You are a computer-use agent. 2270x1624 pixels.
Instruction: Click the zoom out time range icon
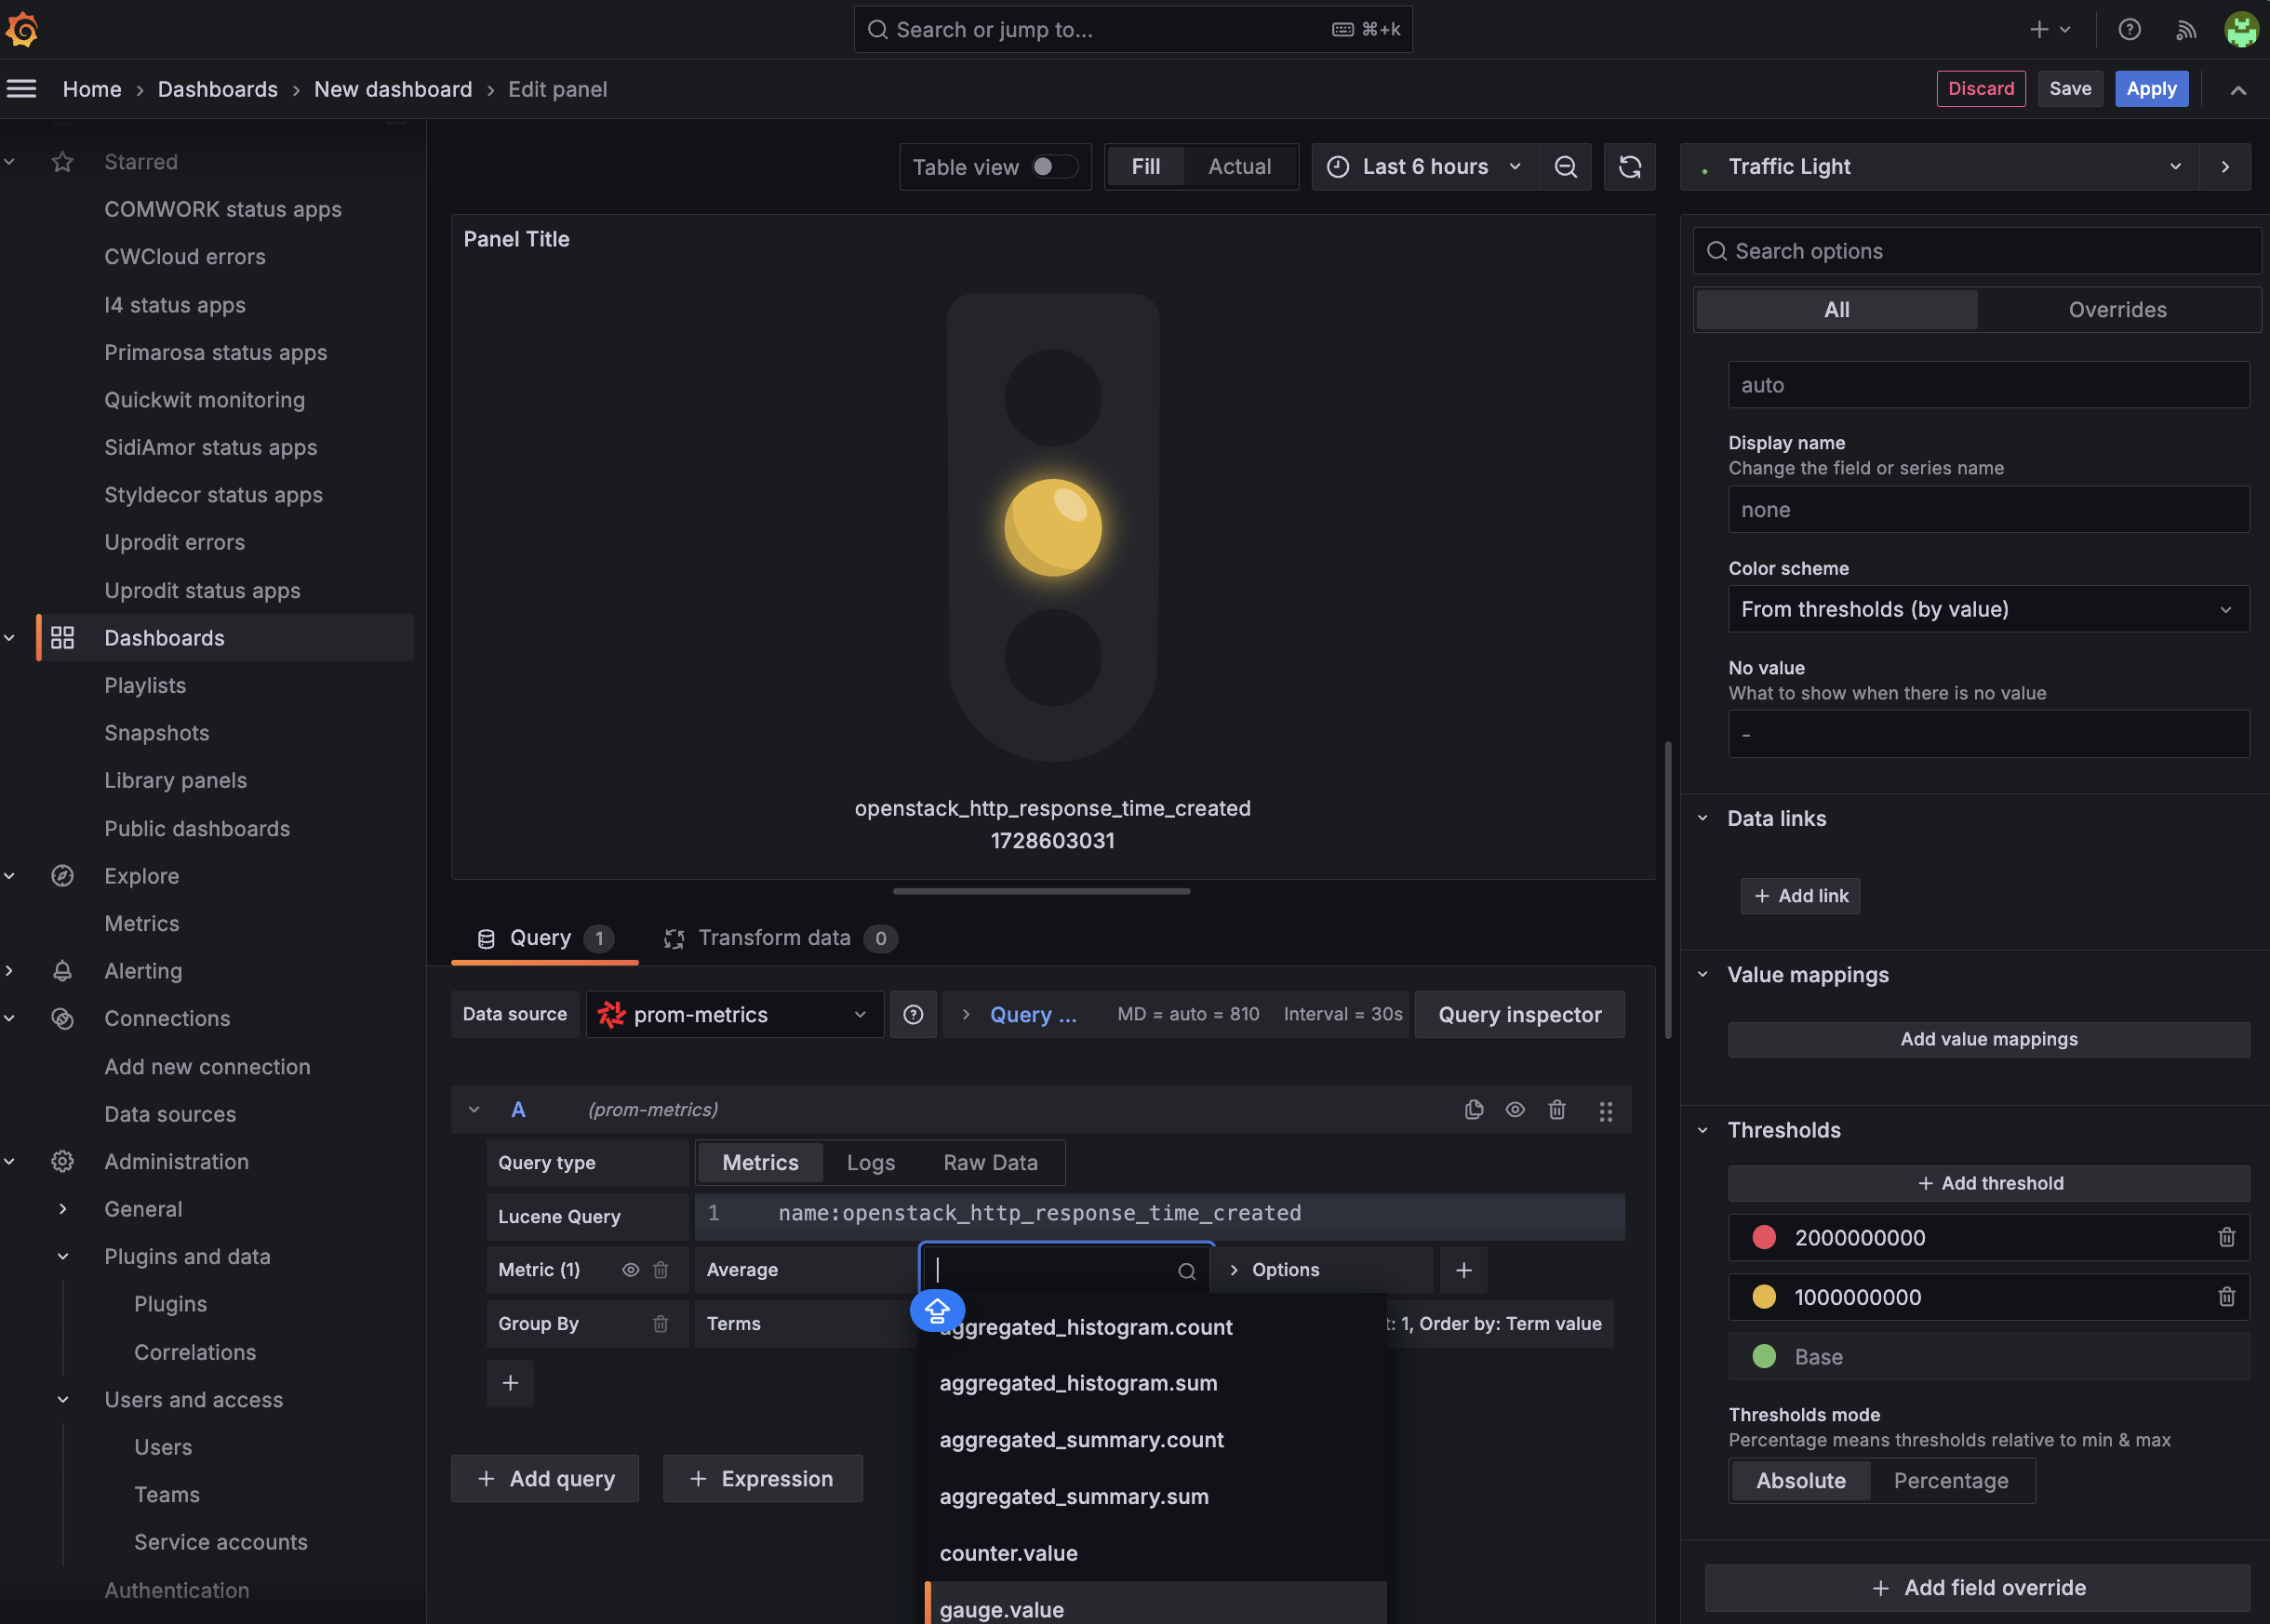point(1566,167)
